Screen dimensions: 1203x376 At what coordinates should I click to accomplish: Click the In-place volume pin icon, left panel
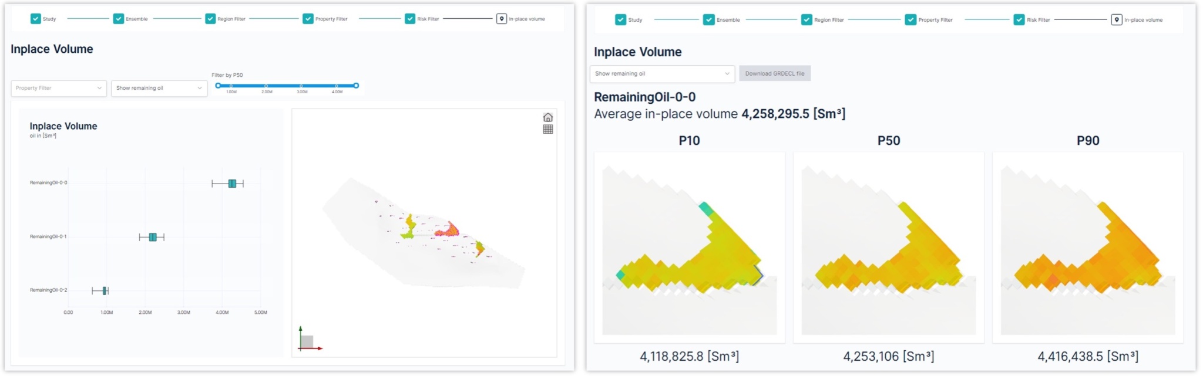tap(501, 19)
